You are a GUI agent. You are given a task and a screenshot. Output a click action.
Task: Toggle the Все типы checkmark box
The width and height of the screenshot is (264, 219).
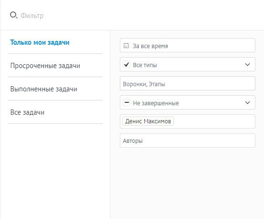coord(127,64)
